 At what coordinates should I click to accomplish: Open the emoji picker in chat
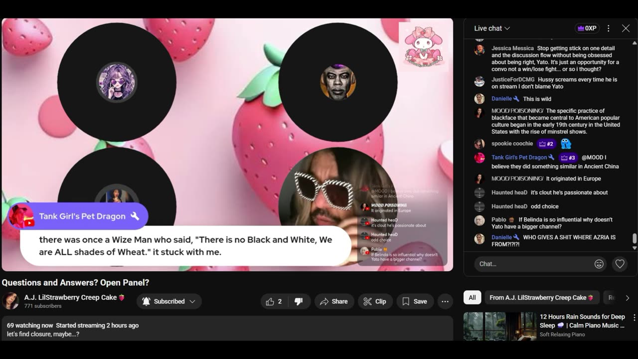pos(599,264)
